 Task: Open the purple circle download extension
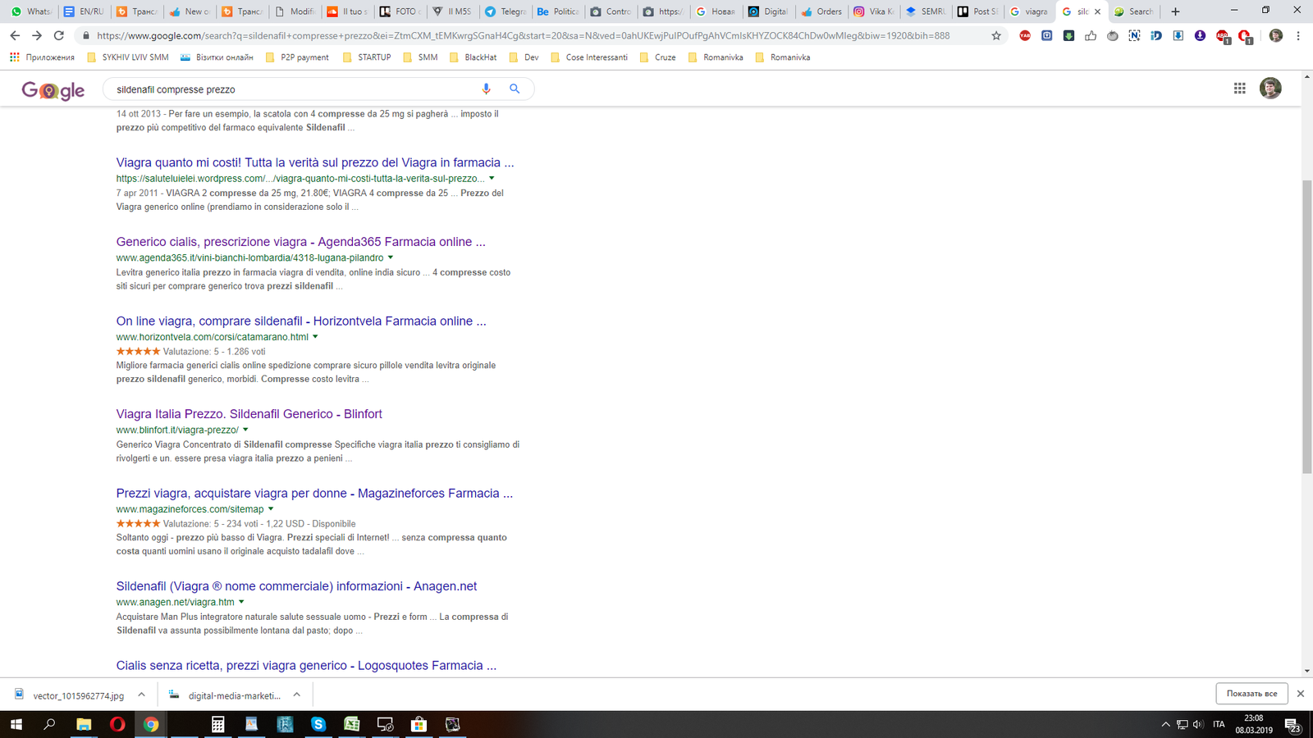[x=1200, y=36]
